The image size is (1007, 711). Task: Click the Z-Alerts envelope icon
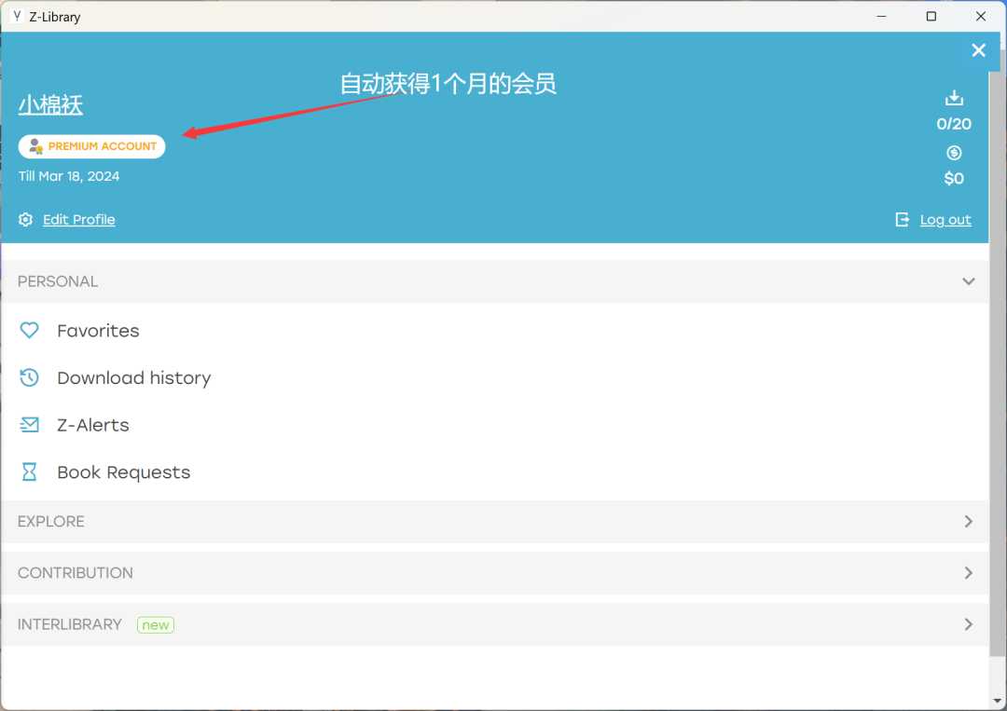coord(30,425)
